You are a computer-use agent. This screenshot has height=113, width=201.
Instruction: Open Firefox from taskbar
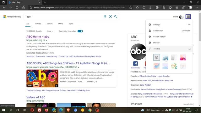46,110
